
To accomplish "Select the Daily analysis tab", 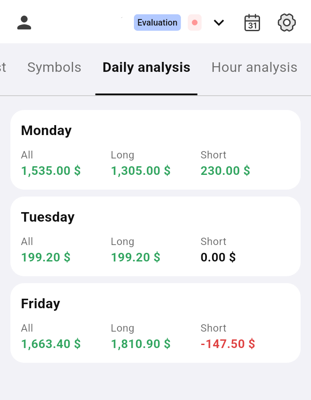I will click(146, 68).
